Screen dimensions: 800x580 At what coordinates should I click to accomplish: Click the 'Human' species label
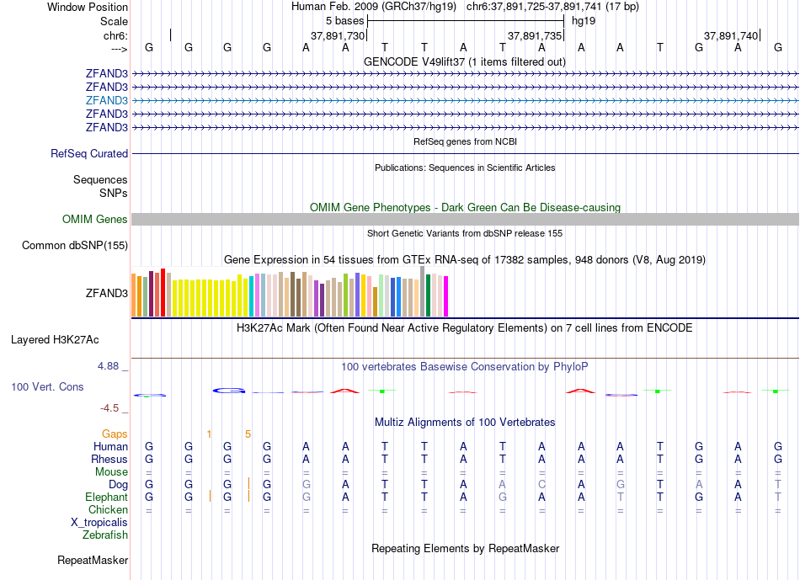[110, 446]
